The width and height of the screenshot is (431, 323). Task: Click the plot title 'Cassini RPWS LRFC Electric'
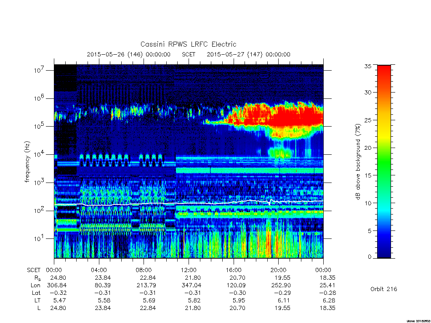pos(188,44)
